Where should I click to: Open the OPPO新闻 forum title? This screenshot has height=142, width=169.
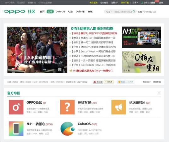34,102
